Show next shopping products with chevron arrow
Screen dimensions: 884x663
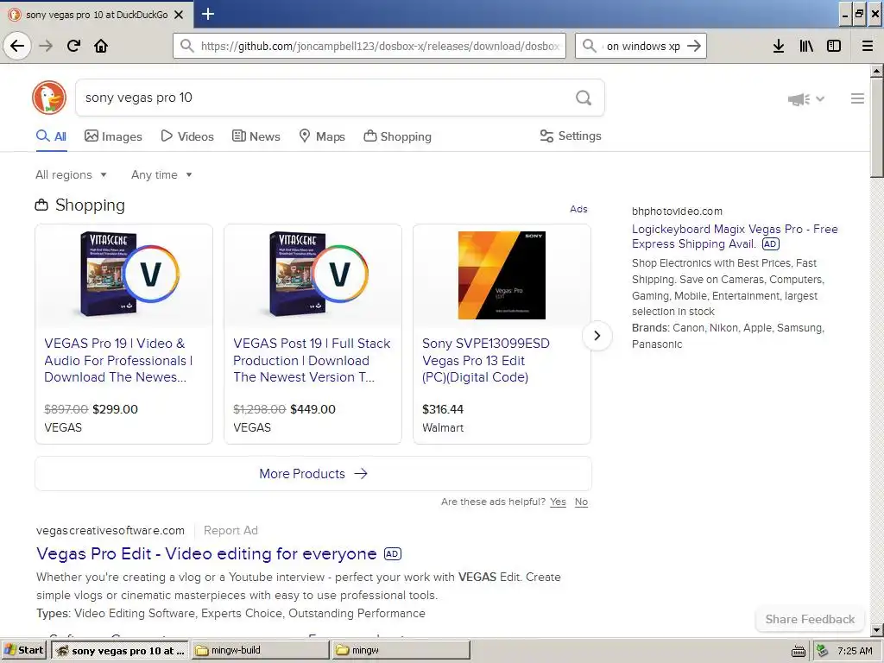pos(597,336)
